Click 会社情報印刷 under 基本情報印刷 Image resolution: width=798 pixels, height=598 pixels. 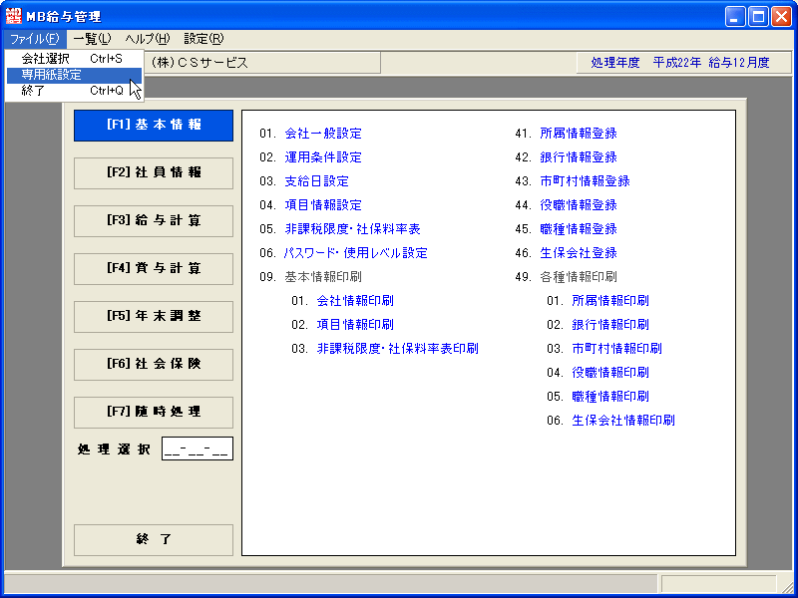point(355,301)
